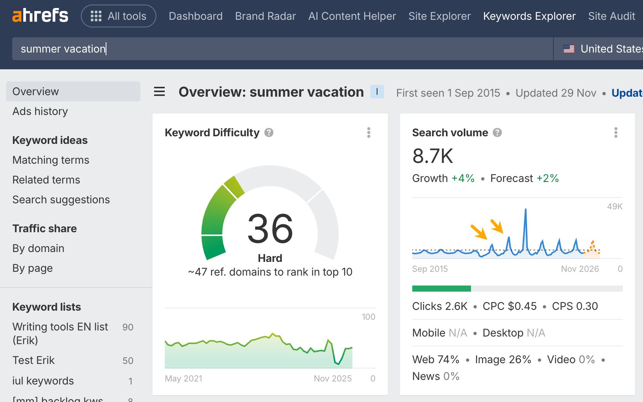The height and width of the screenshot is (402, 643).
Task: Switch to Keywords Explorer
Action: (529, 16)
